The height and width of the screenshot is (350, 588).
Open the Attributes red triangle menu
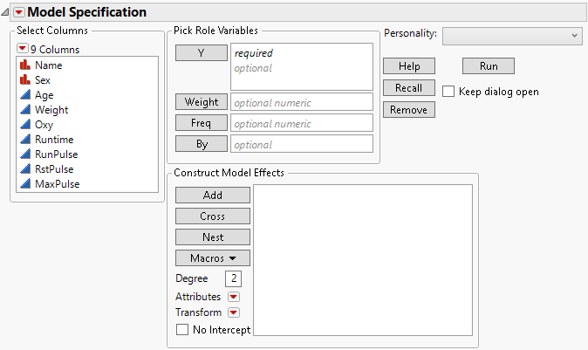coord(233,297)
